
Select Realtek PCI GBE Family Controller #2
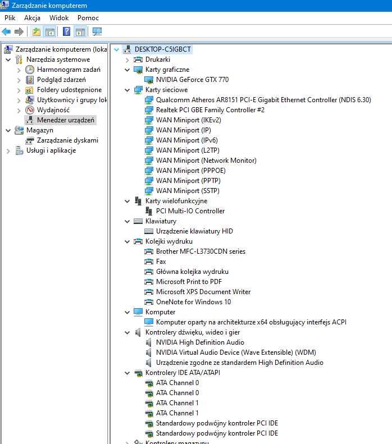point(210,110)
